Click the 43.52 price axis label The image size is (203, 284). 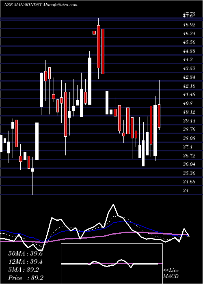[x=189, y=69]
